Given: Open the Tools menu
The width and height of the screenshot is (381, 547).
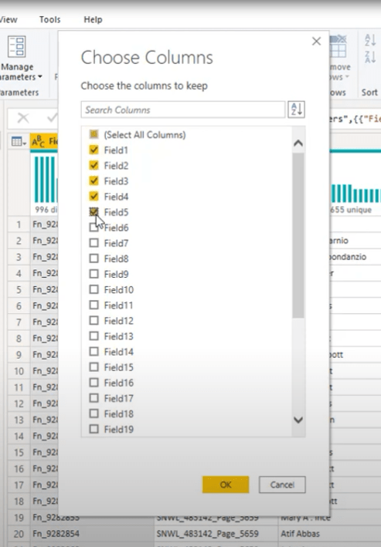Looking at the screenshot, I should click(x=49, y=19).
